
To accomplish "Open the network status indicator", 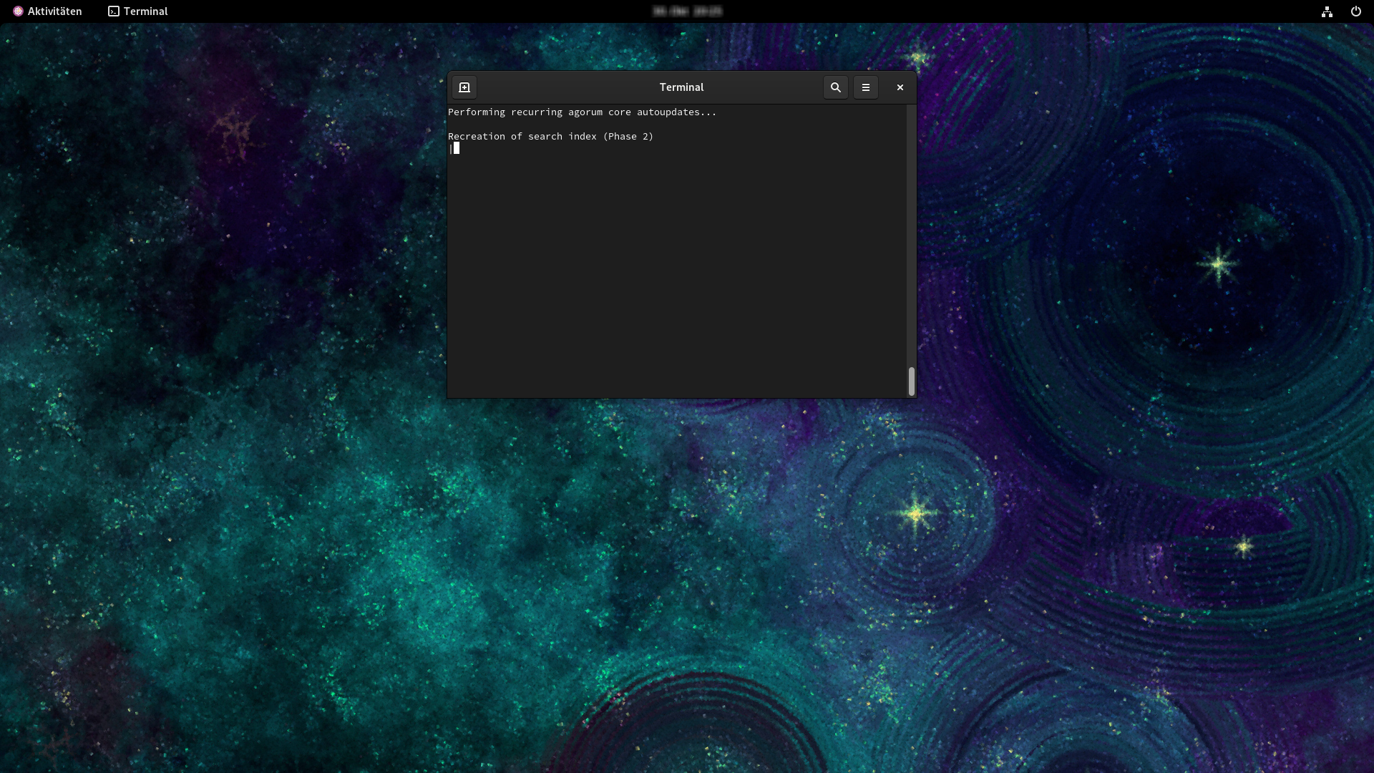I will point(1327,11).
